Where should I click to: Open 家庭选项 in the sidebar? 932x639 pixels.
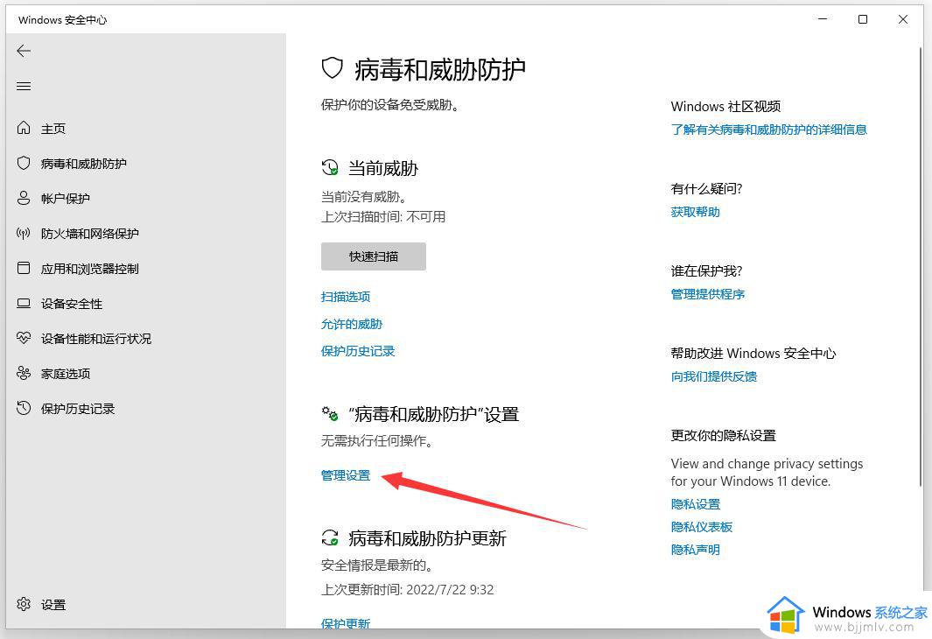(x=66, y=374)
